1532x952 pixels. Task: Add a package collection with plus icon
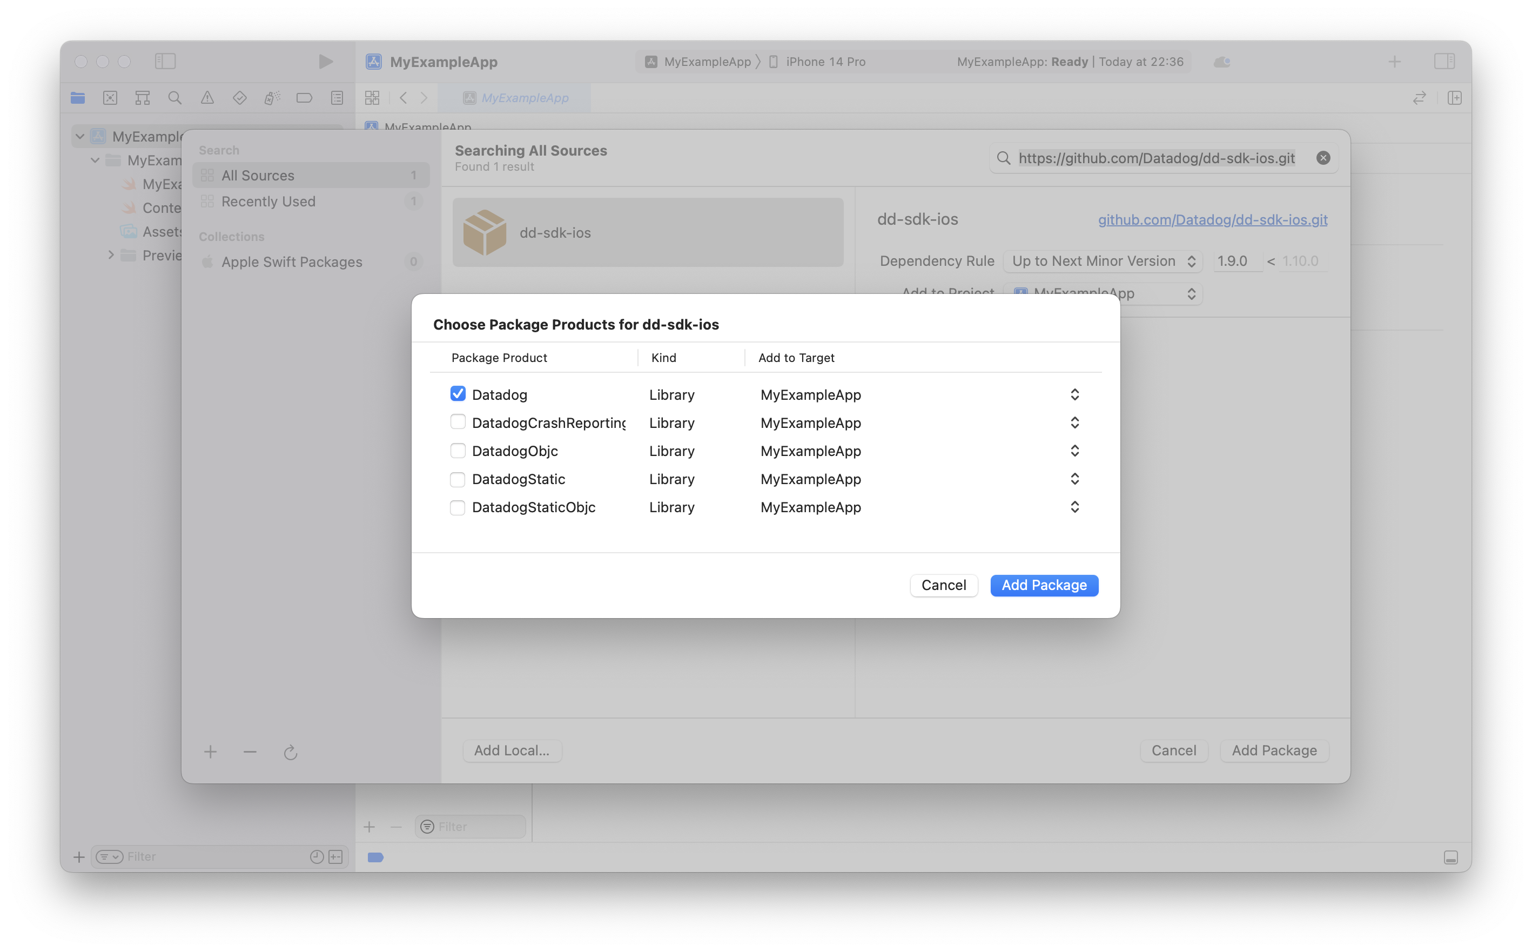point(210,752)
